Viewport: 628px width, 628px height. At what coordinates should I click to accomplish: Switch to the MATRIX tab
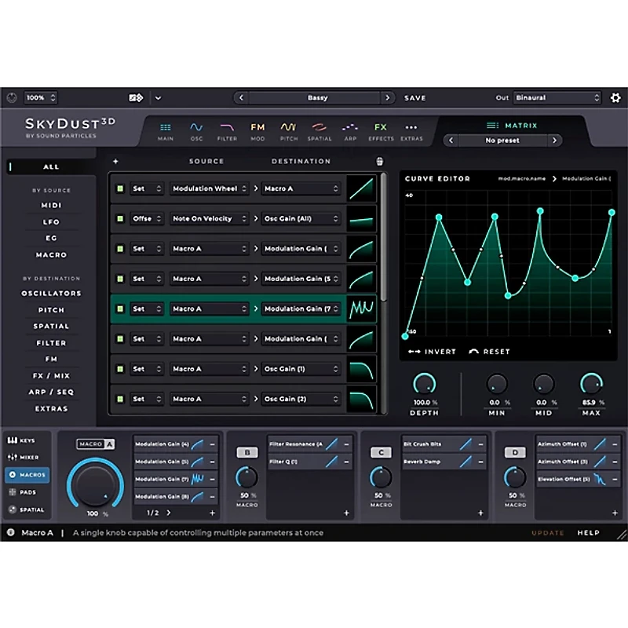[x=506, y=126]
